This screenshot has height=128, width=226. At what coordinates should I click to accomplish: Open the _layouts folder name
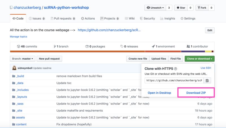[x=21, y=97]
